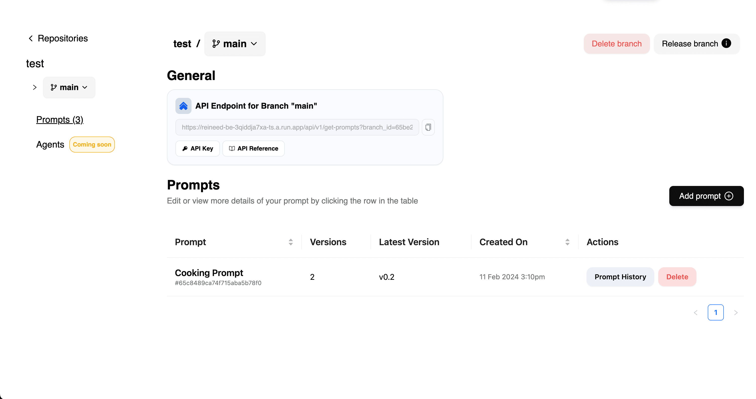
Task: Click the Delete branch button
Action: pyautogui.click(x=617, y=43)
